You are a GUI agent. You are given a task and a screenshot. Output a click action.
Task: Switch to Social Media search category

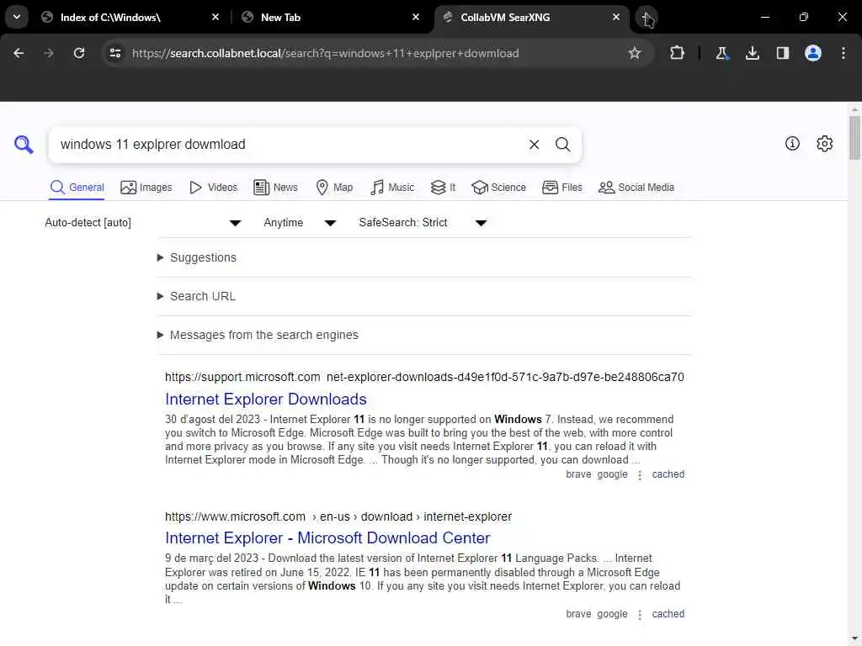click(636, 188)
